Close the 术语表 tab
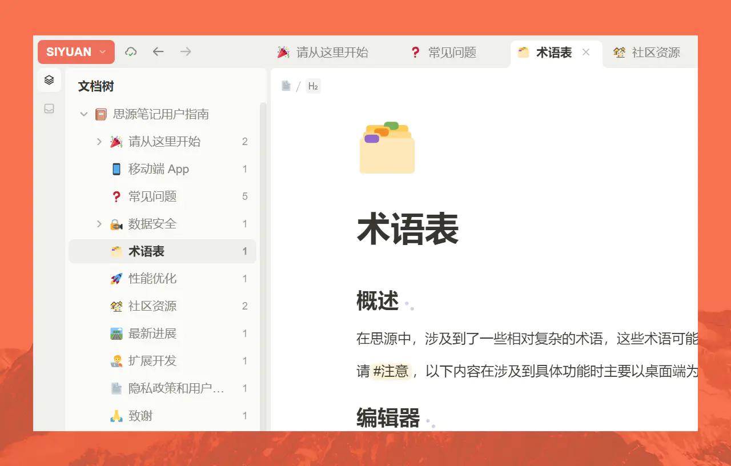Image resolution: width=731 pixels, height=466 pixels. point(586,53)
